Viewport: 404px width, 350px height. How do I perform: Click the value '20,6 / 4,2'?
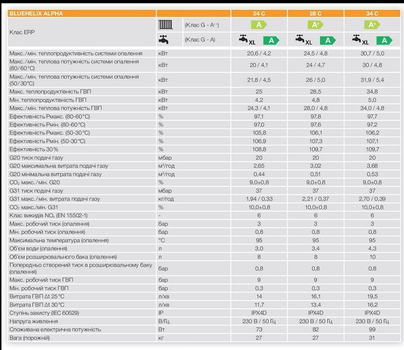pos(259,54)
